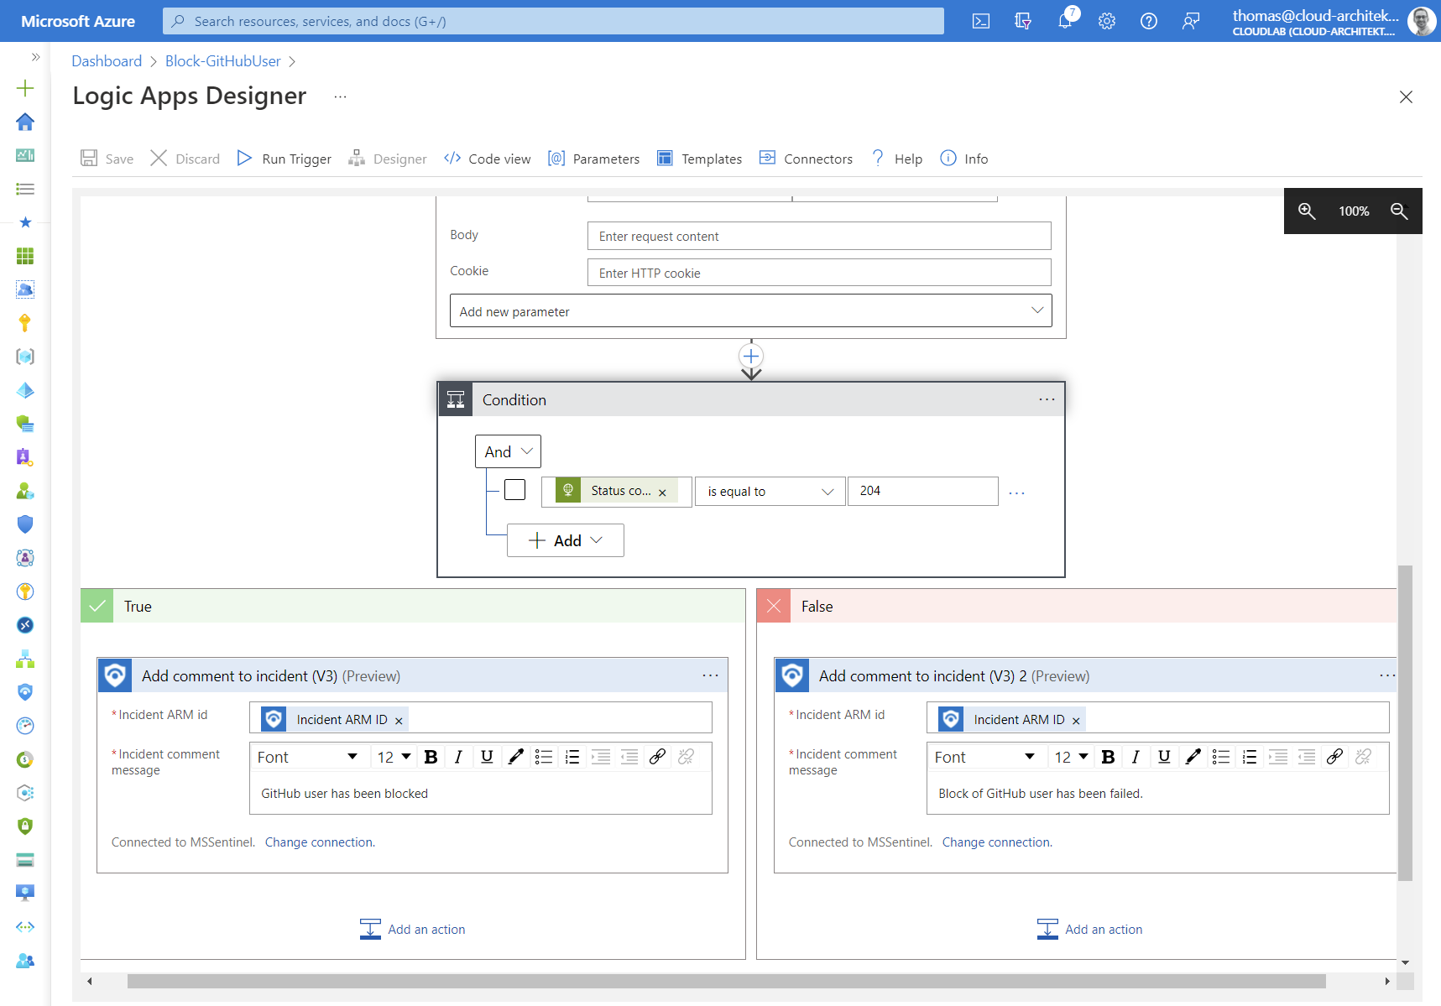The image size is (1441, 1006).
Task: Open the 'is equal to' operator dropdown
Action: tap(770, 492)
